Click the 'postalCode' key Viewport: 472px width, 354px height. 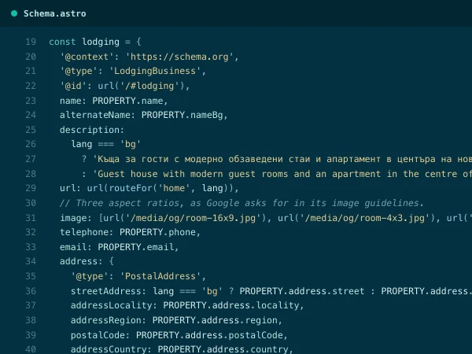[98, 335]
